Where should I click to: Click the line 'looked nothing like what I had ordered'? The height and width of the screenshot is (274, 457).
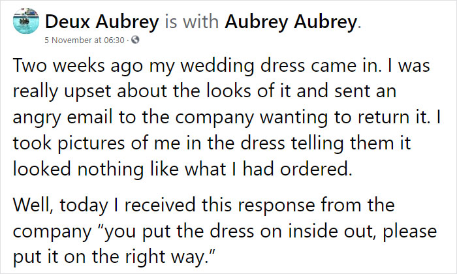point(182,169)
